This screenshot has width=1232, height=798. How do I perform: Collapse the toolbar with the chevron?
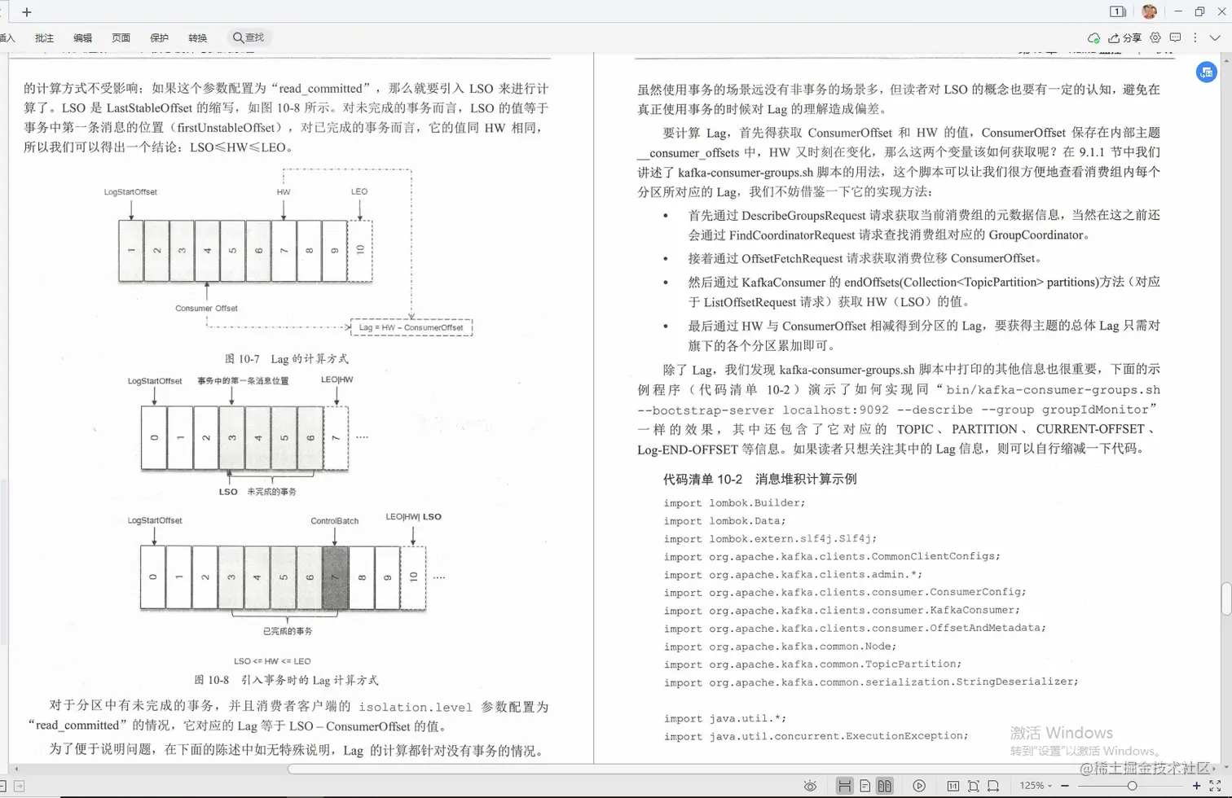coord(1217,37)
